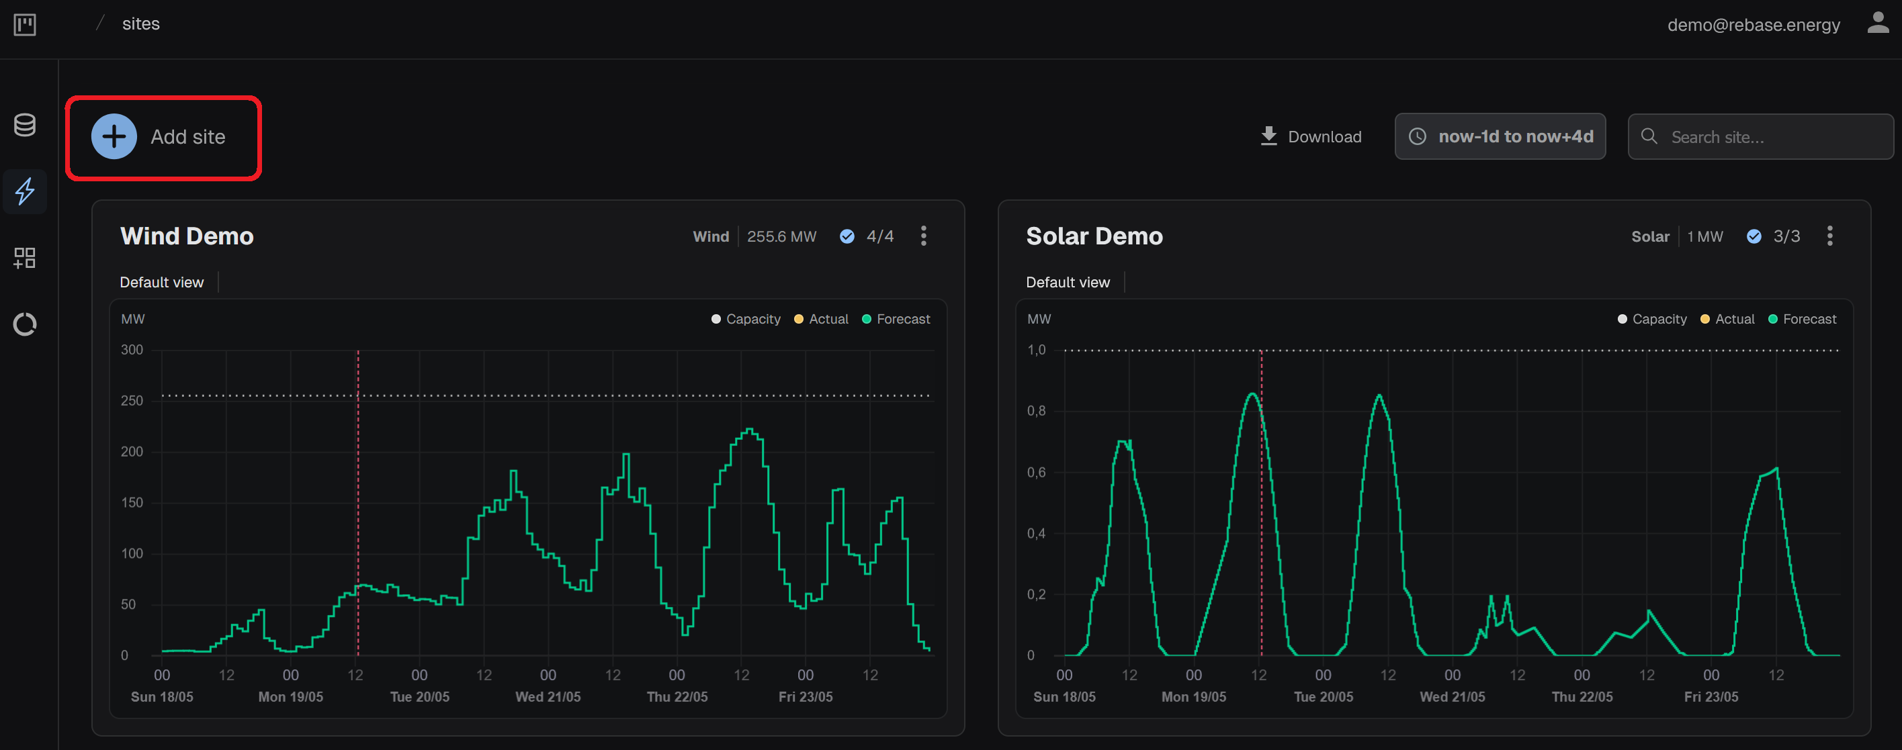Toggle Capacity series in Wind Demo legend

[746, 319]
